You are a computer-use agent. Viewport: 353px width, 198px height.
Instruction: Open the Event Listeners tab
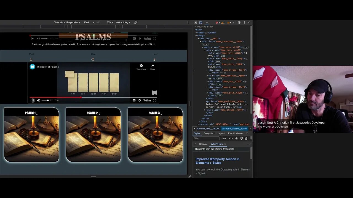[236, 133]
